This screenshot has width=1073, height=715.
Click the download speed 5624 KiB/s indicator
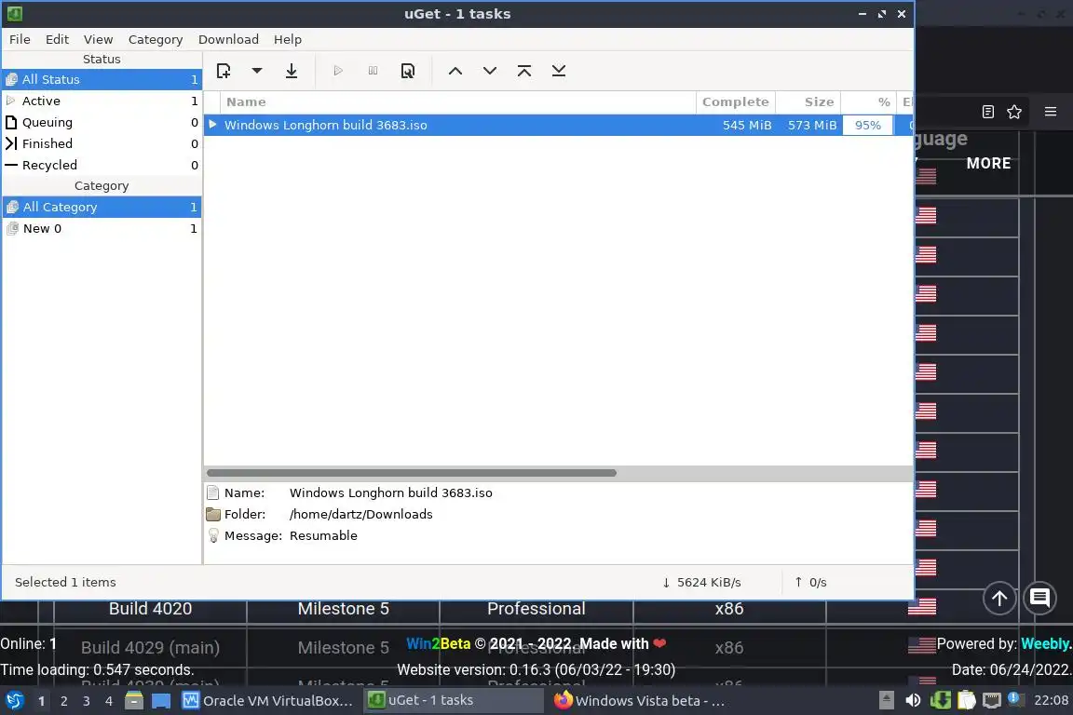701,582
